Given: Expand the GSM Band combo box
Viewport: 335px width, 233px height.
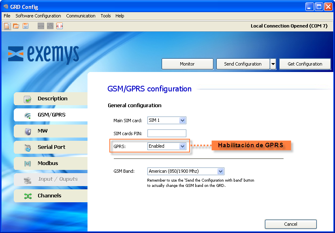Looking at the screenshot, I should click(220, 172).
